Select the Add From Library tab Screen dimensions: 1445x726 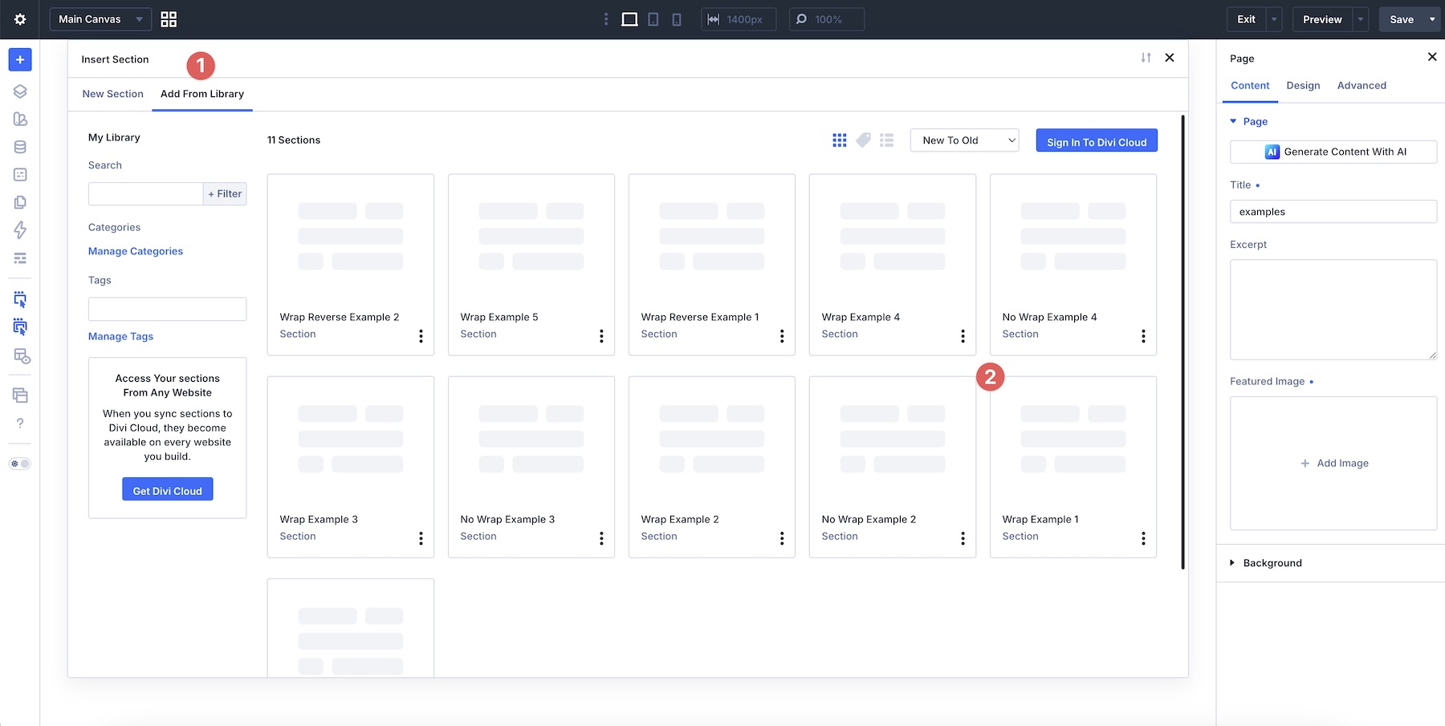point(202,94)
